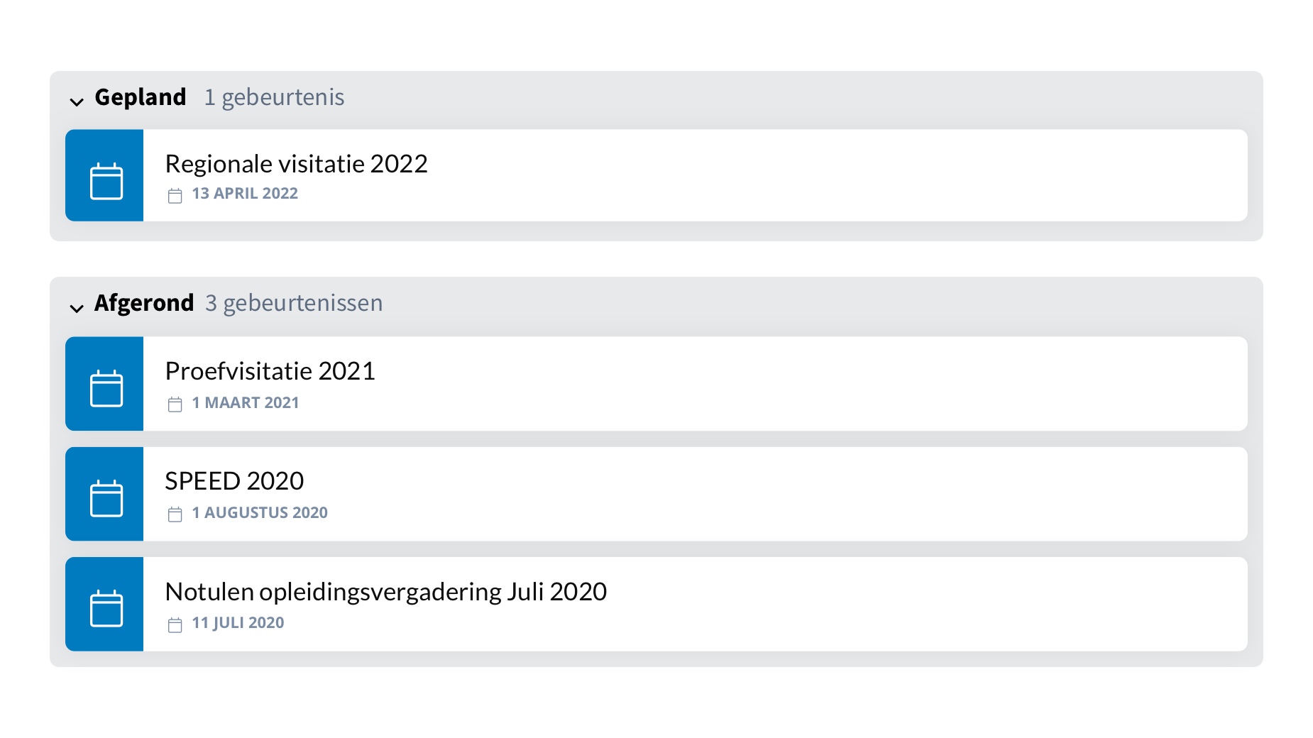Select the 1 MAART 2021 date label
Image resolution: width=1313 pixels, height=738 pixels.
[x=246, y=403]
